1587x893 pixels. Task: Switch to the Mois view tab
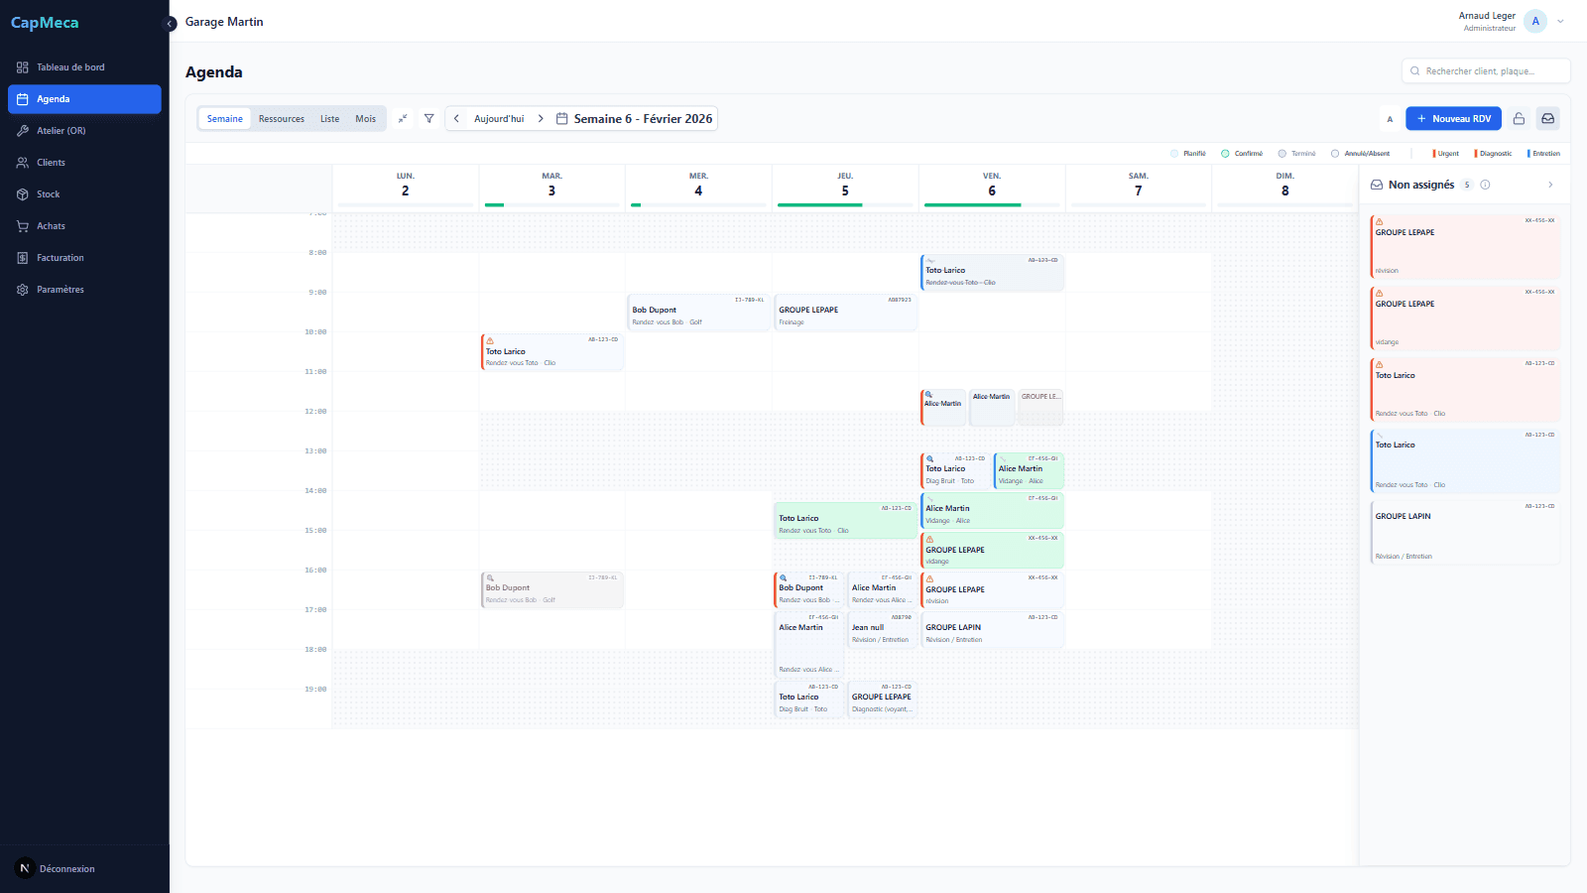tap(365, 118)
